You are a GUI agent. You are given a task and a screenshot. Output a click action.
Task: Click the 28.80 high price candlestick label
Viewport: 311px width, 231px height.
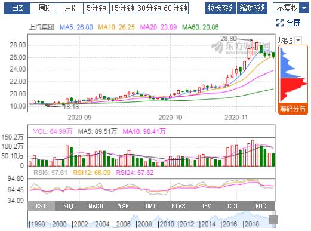pos(229,38)
